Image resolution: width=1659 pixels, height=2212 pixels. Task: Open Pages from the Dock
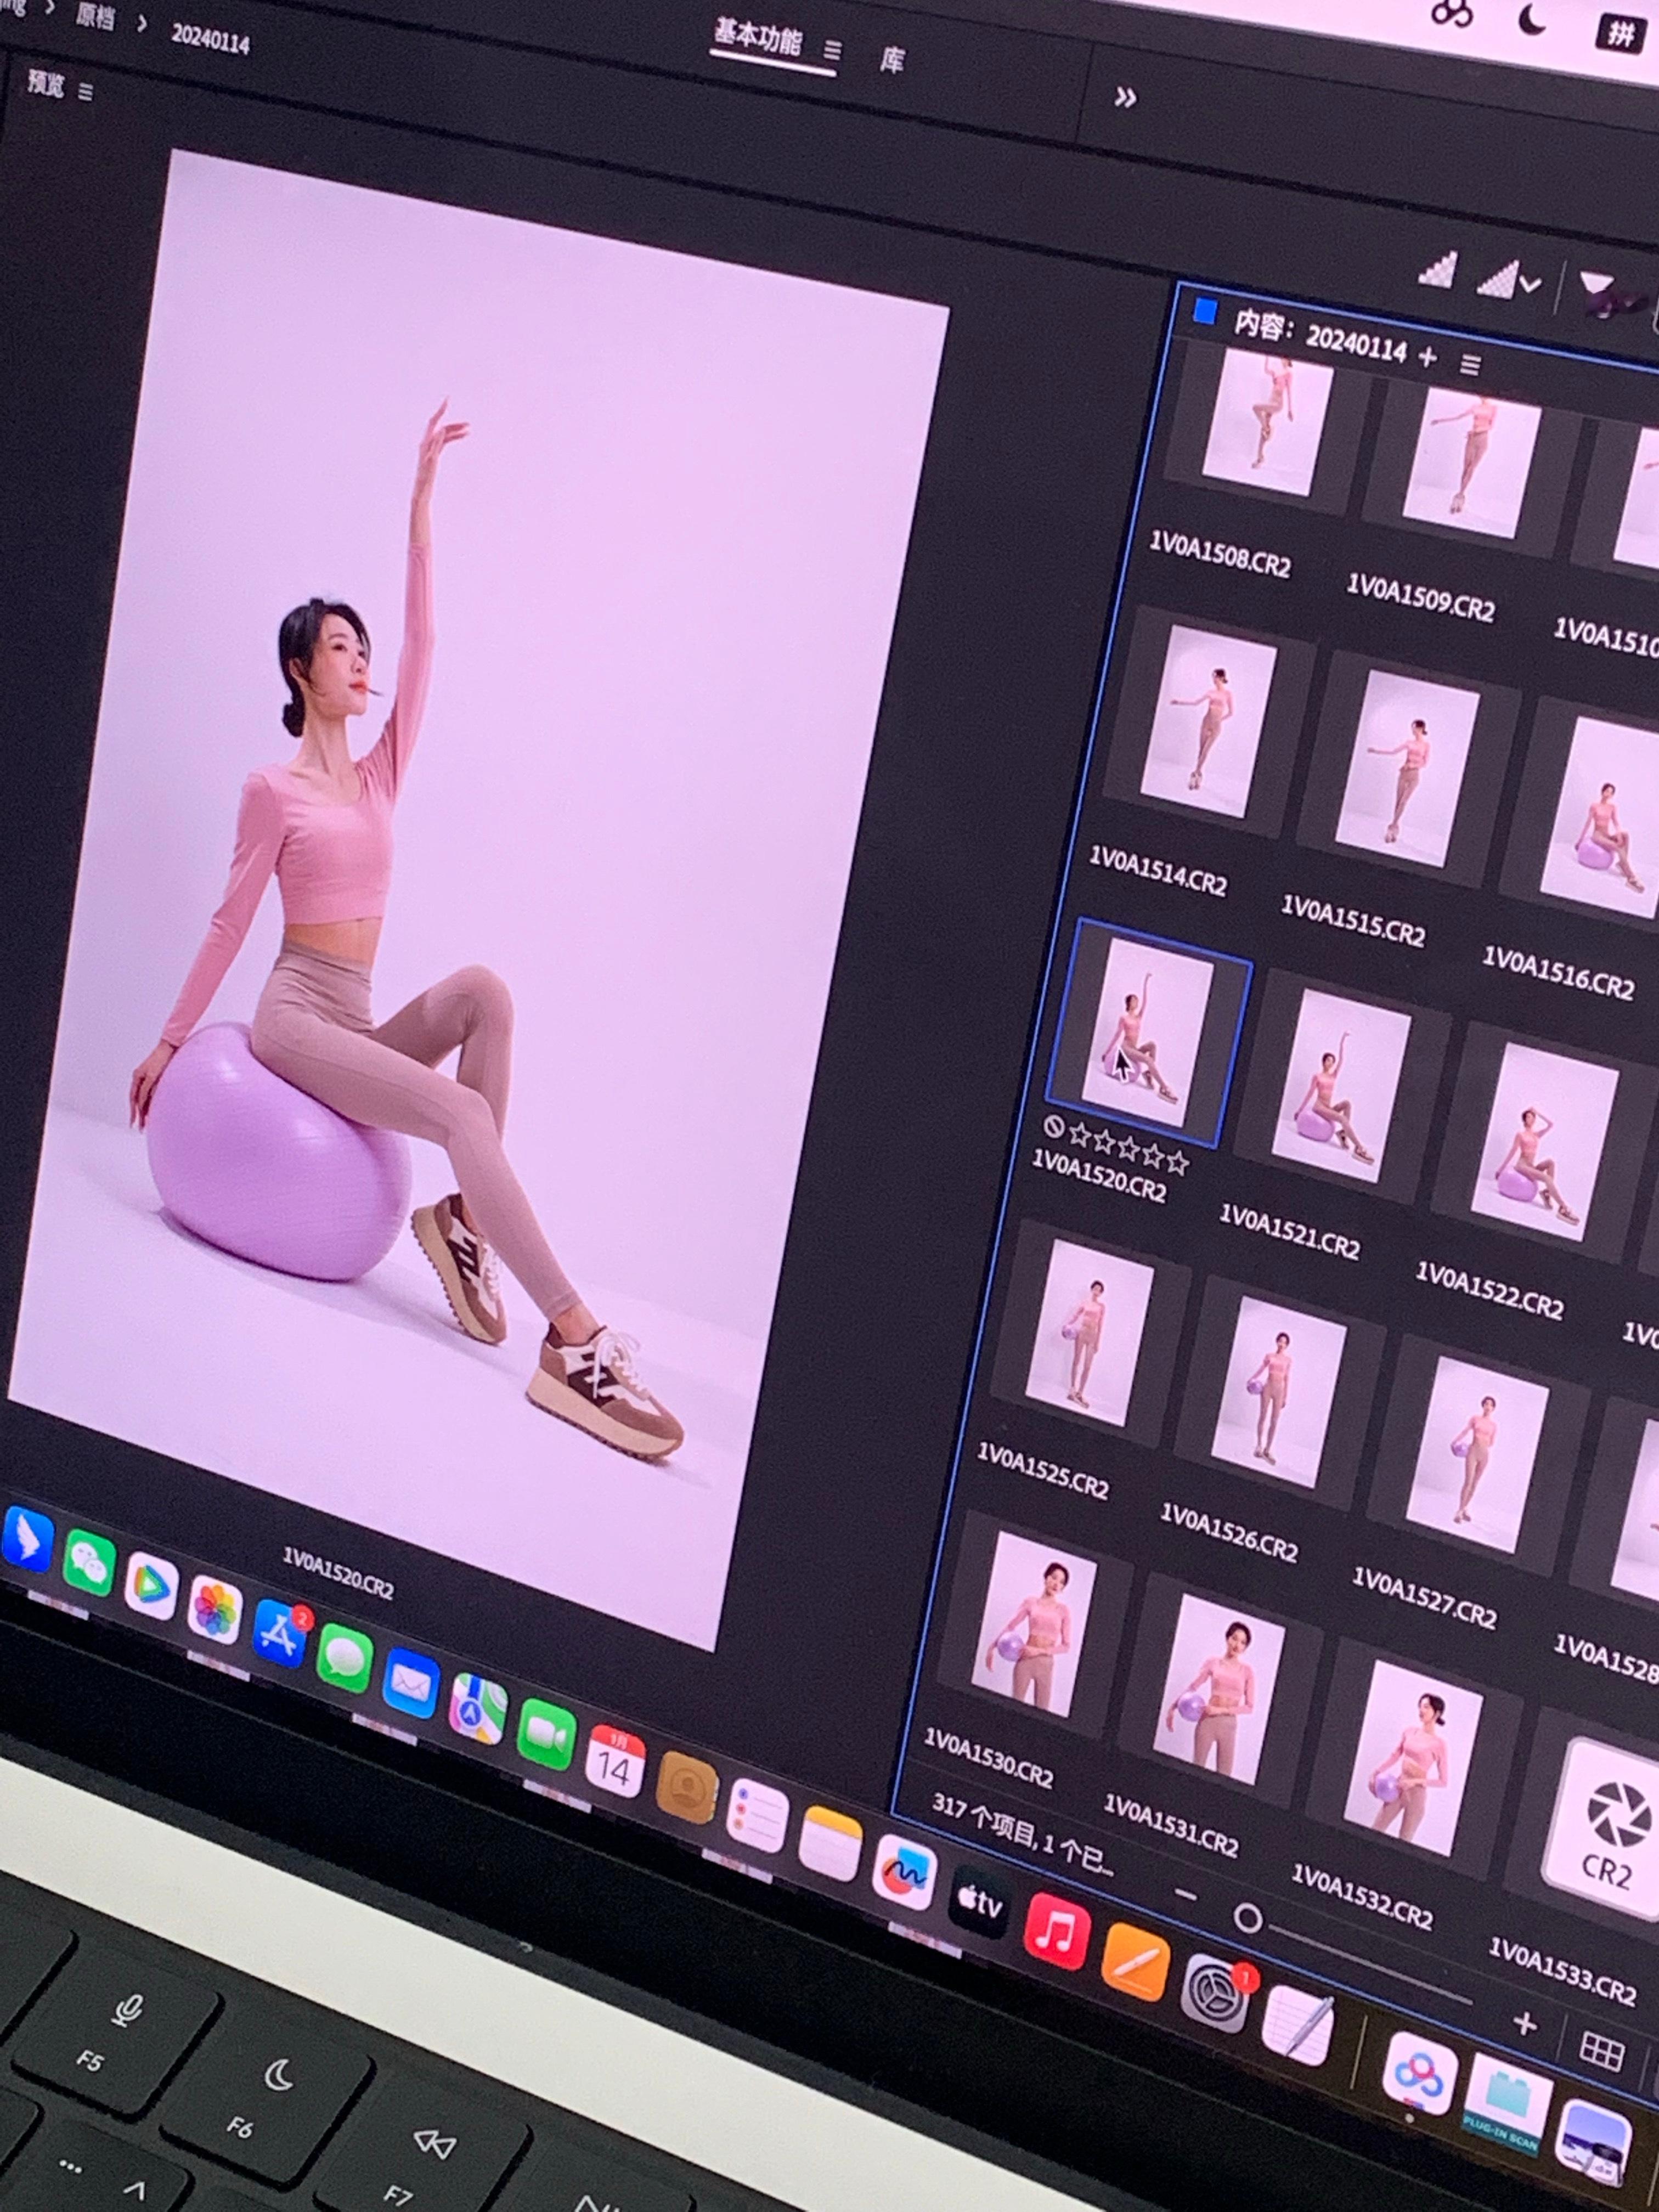click(1135, 1964)
